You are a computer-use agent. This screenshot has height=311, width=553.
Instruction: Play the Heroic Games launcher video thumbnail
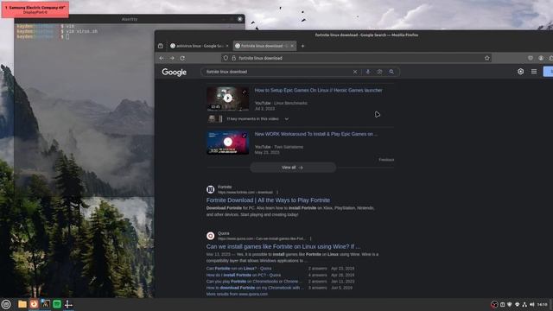[x=228, y=98]
